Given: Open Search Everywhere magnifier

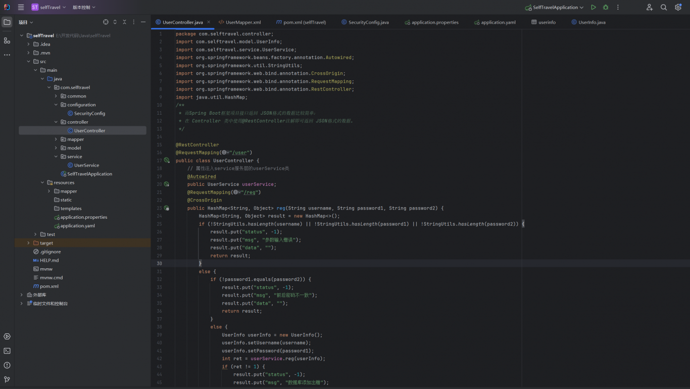Looking at the screenshot, I should (664, 7).
